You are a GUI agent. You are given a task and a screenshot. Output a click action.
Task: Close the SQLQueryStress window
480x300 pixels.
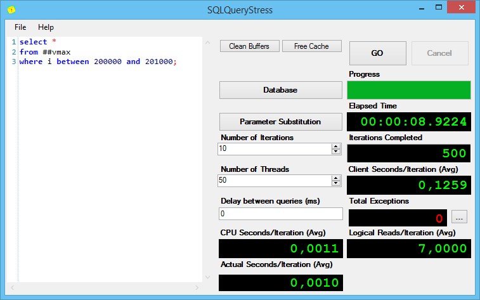pyautogui.click(x=462, y=8)
